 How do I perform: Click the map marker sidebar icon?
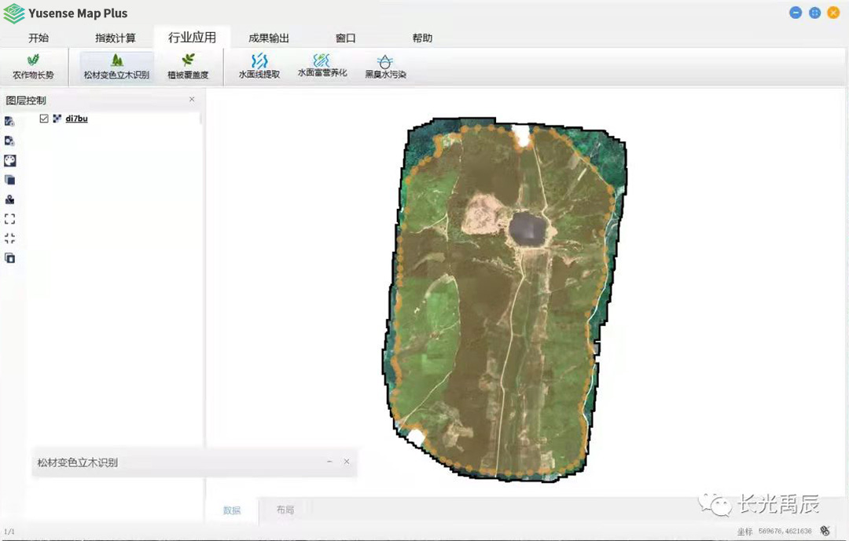(9, 199)
